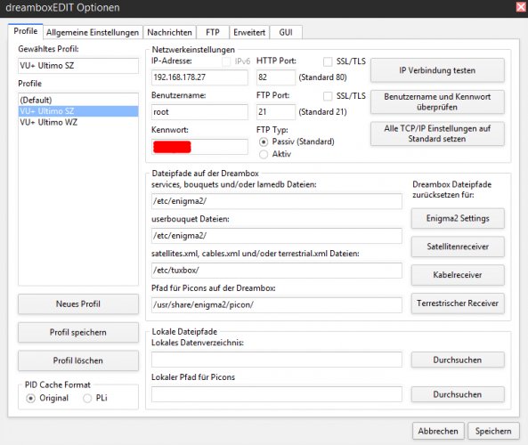Click Enigma2 Settings reset button
The height and width of the screenshot is (445, 528).
click(x=458, y=218)
